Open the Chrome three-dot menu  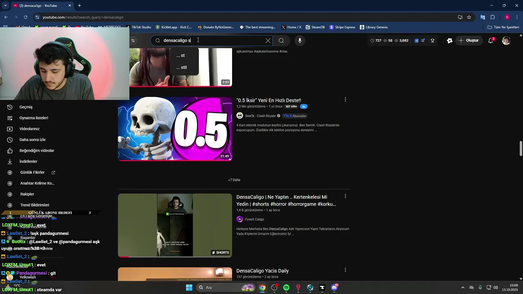[x=517, y=17]
